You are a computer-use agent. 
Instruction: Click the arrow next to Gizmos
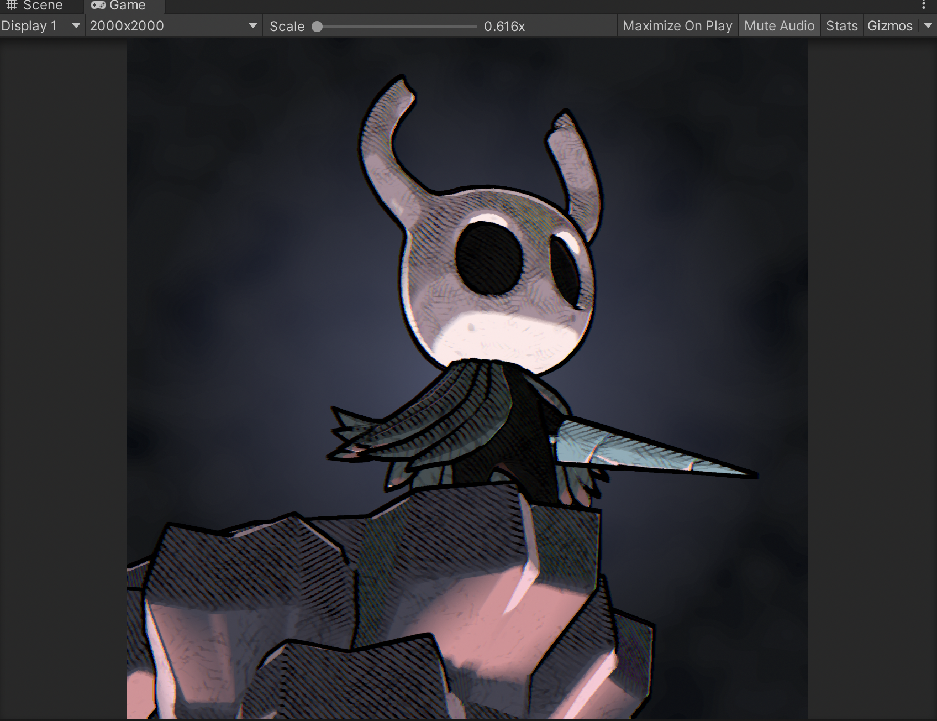point(928,26)
